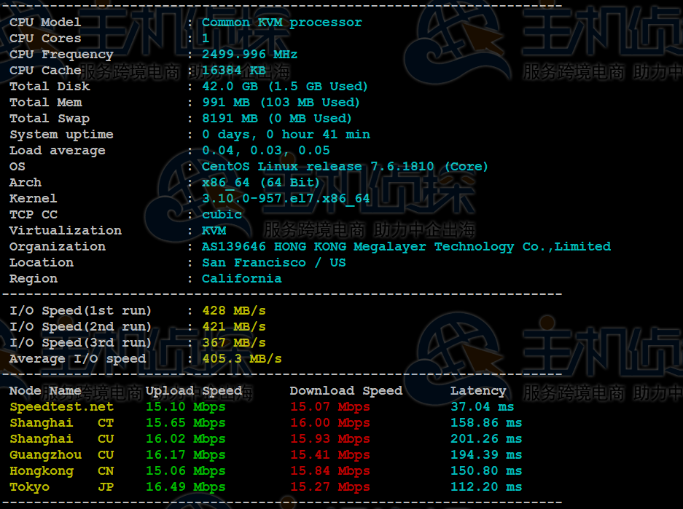Screen dimensions: 683x509
Task: Click the first run I/O speed 428 MB/s
Action: (x=233, y=311)
